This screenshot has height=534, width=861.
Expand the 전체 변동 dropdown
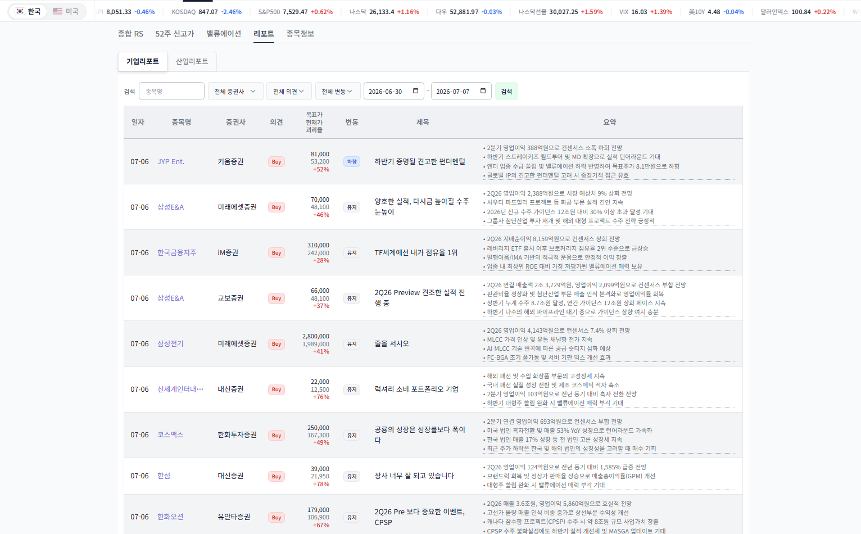pos(337,91)
